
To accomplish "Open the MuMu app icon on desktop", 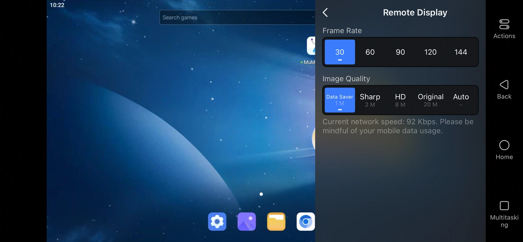I will 311,46.
